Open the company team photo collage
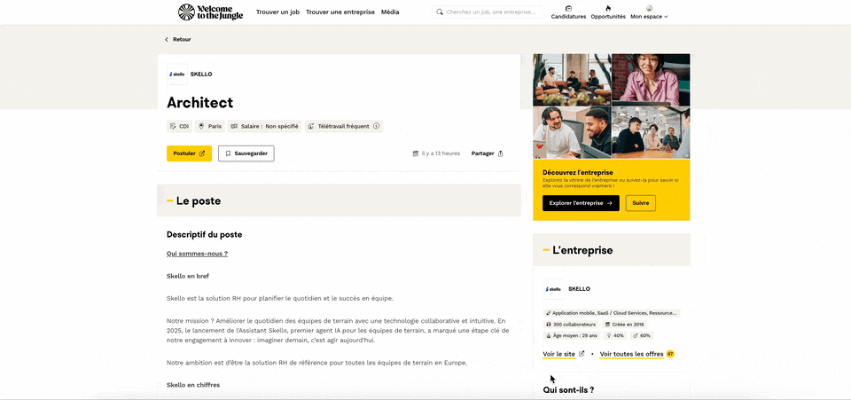The height and width of the screenshot is (400, 851). point(612,106)
